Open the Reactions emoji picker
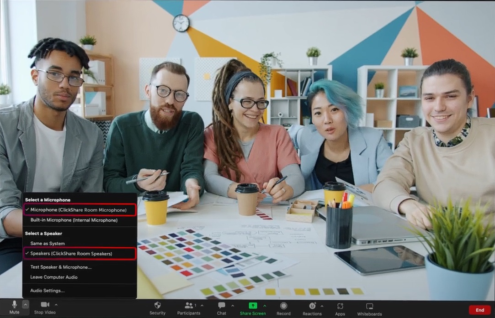495x318 pixels. coord(312,306)
